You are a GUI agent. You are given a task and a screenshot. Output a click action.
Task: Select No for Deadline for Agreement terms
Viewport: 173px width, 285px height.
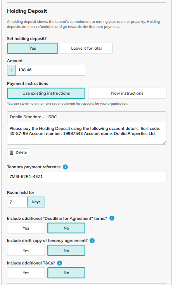(x=66, y=228)
